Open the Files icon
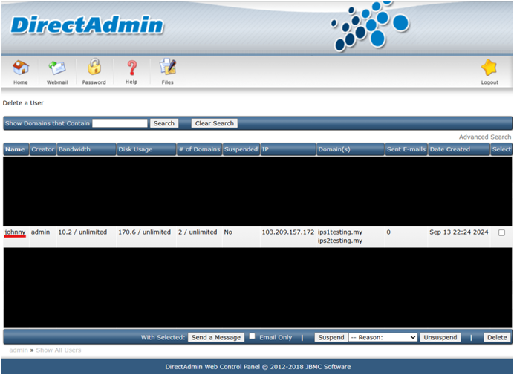514x375 pixels. 167,68
